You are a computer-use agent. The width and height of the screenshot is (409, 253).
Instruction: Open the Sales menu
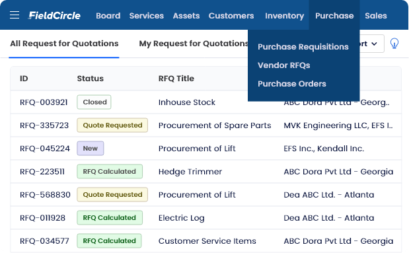(x=376, y=16)
